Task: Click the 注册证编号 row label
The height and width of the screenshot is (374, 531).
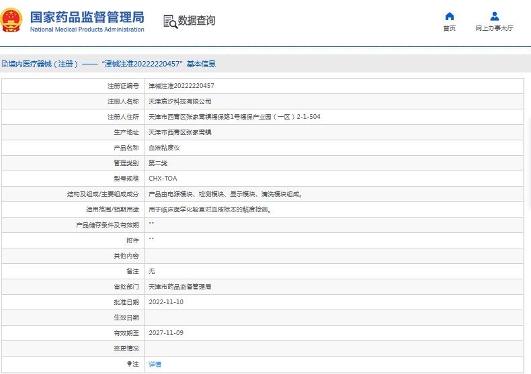Action: pyautogui.click(x=123, y=86)
